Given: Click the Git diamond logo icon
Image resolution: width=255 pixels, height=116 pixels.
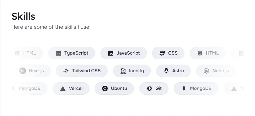Looking at the screenshot, I should 150,89.
